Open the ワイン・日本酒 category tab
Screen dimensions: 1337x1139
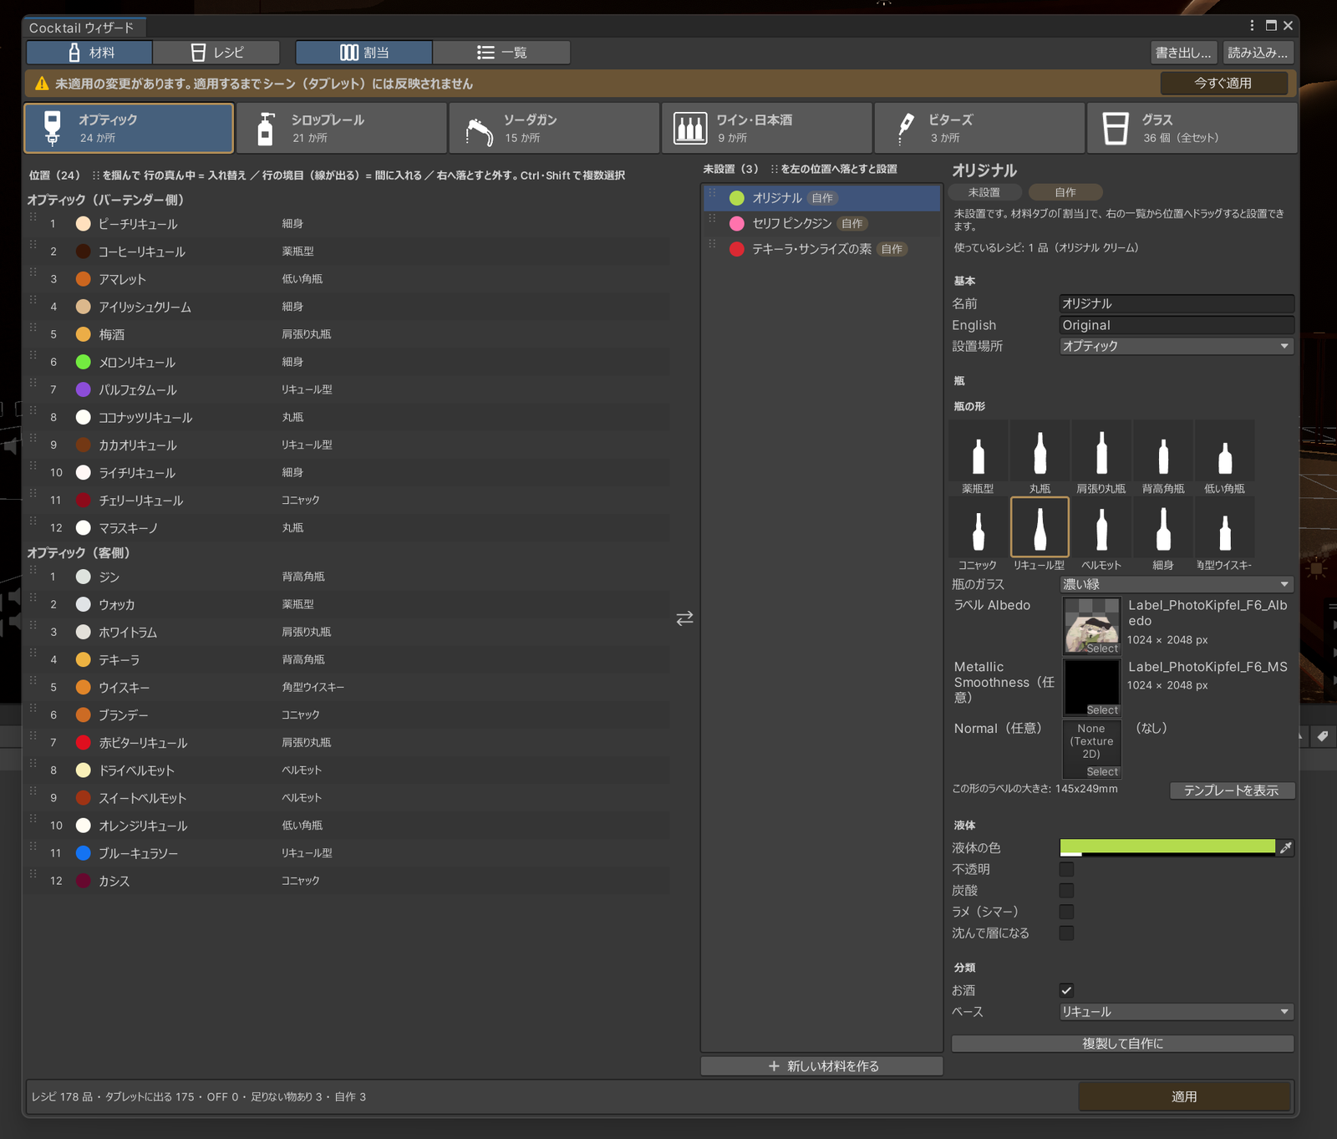click(x=766, y=128)
